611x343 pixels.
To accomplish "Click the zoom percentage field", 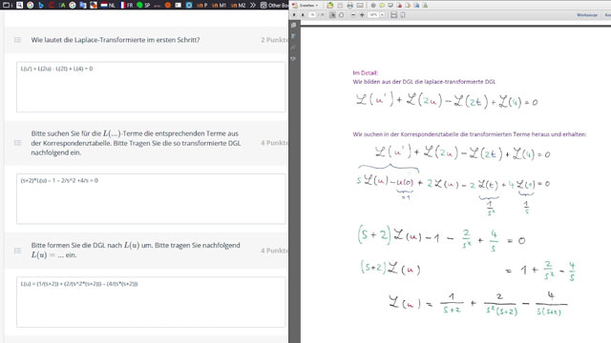I will click(373, 15).
